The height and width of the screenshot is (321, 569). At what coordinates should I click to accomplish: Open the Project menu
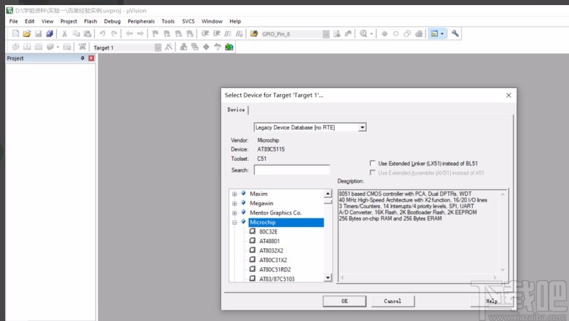68,21
